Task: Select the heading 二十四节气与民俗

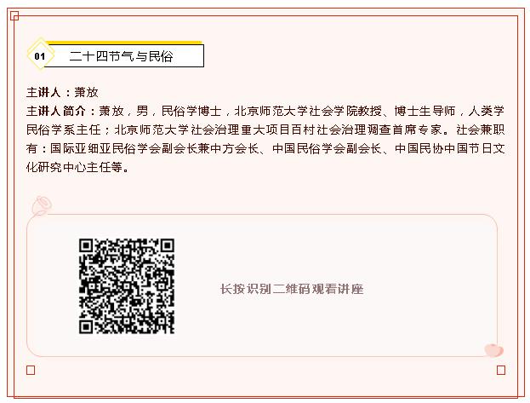Action: pyautogui.click(x=122, y=56)
